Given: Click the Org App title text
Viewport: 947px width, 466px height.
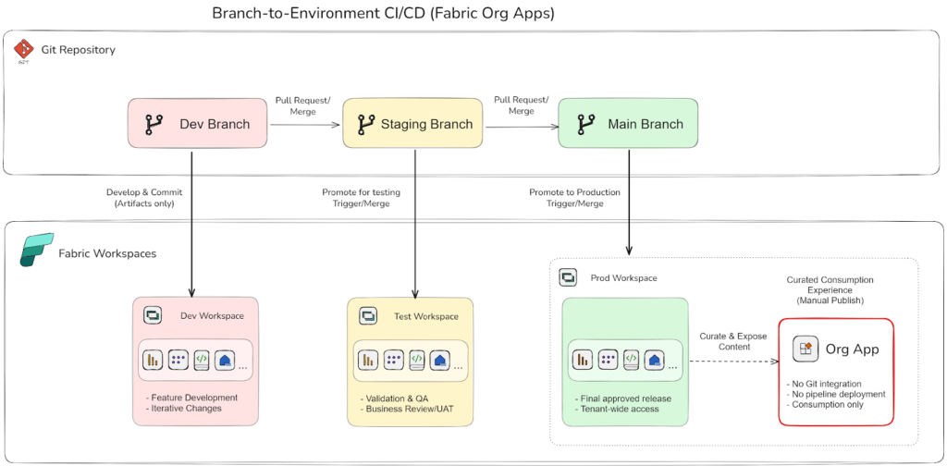Looking at the screenshot, I should pos(852,349).
